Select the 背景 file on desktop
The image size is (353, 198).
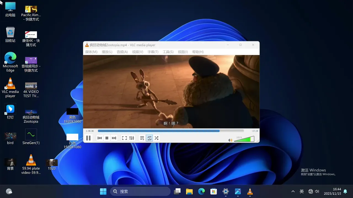pos(10,164)
